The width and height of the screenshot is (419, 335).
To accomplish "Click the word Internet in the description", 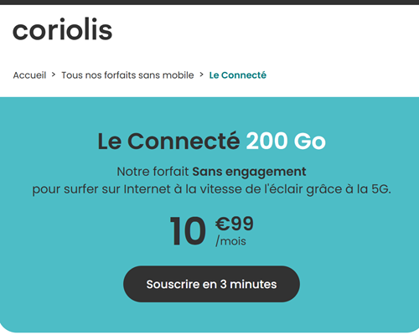I will point(147,189).
